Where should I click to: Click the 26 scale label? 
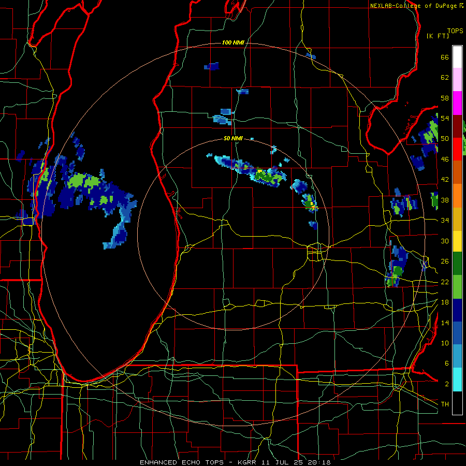tap(445, 261)
